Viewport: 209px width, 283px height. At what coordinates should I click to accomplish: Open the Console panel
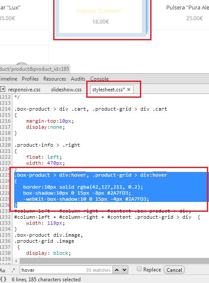(x=100, y=79)
